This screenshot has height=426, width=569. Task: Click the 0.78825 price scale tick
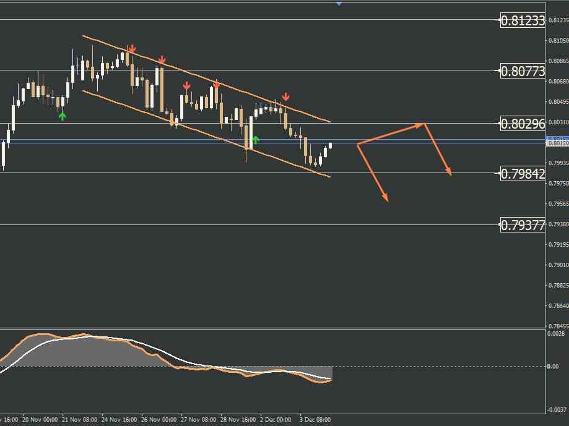click(x=558, y=286)
